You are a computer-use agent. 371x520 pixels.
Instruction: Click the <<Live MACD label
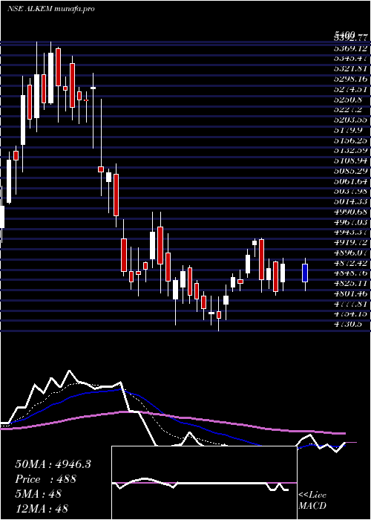point(312,500)
